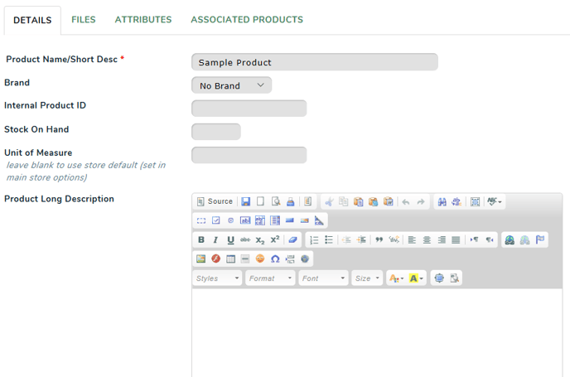Click the New Page icon
This screenshot has height=377, width=570.
(260, 201)
